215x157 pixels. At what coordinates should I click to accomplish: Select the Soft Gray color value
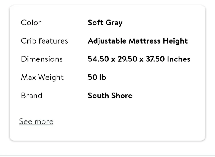click(105, 23)
